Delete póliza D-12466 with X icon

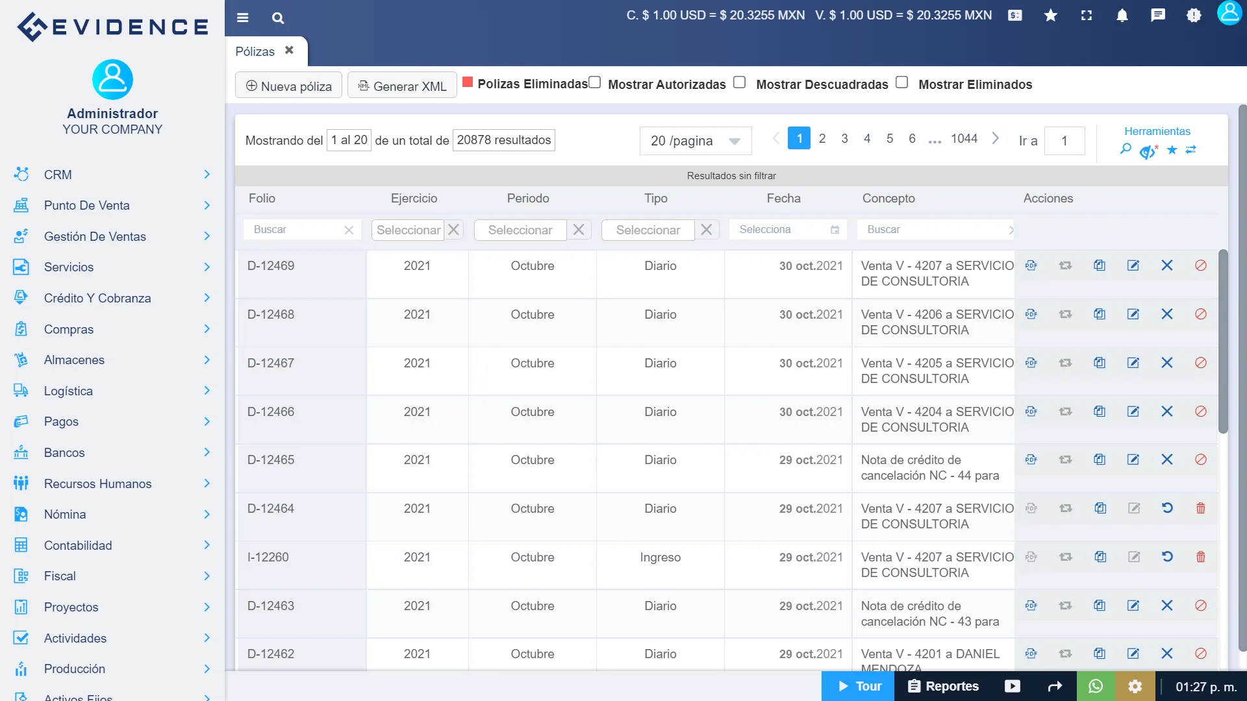click(1167, 411)
